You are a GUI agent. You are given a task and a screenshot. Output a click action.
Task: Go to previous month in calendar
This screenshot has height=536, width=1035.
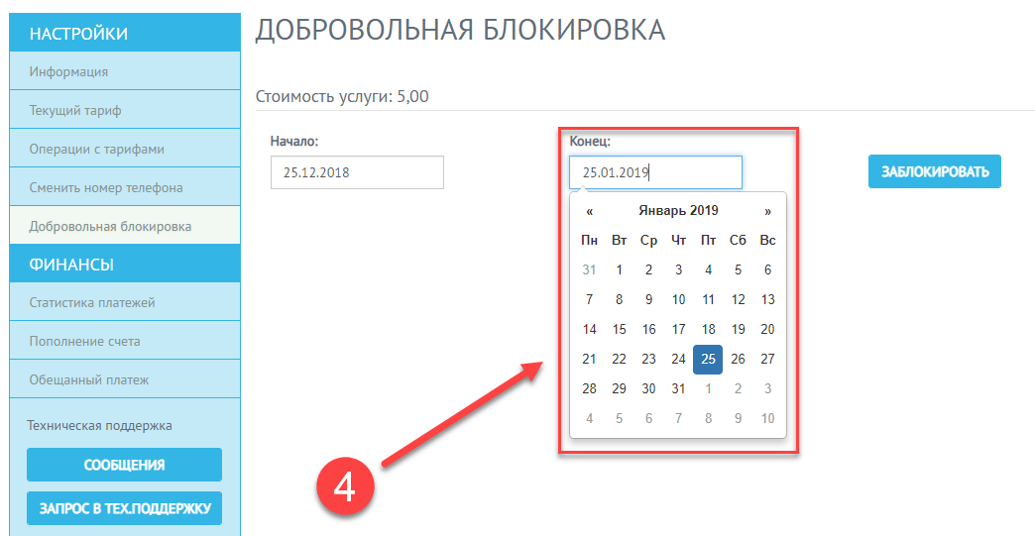tap(590, 211)
